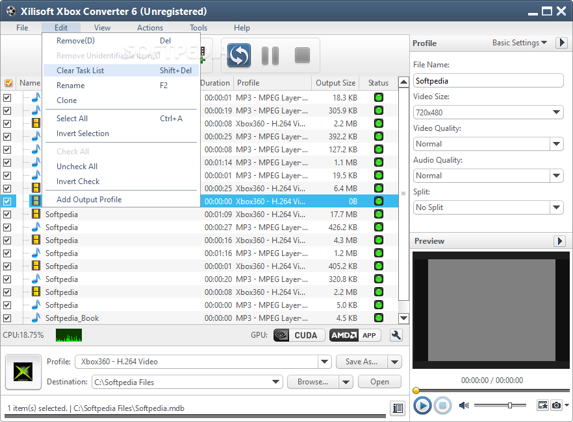Click green status icon of 18.3 KB row
Viewport: 573px width, 422px height.
click(x=379, y=97)
